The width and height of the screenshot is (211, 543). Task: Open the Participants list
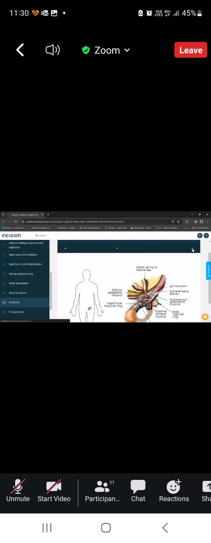point(102,490)
